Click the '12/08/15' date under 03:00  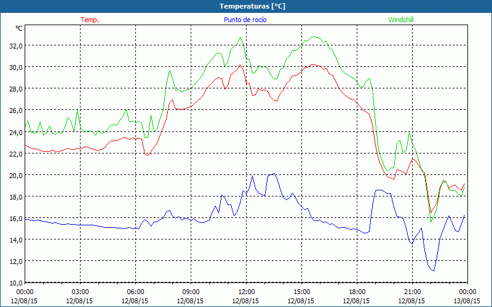pos(80,301)
